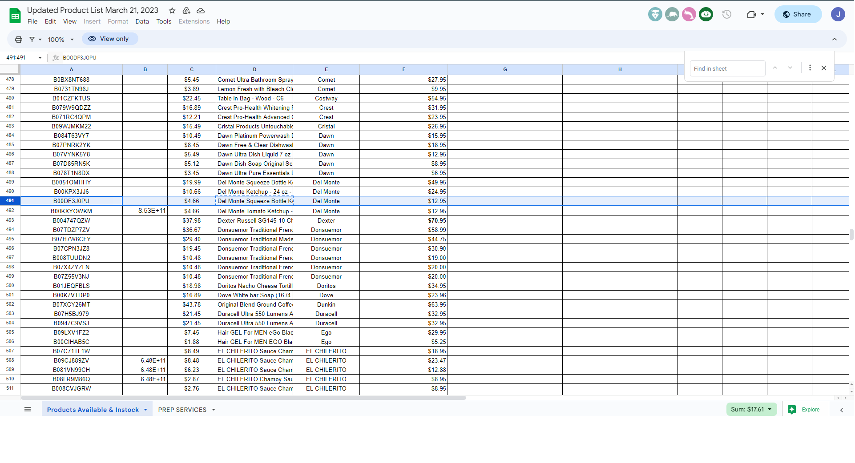The image size is (855, 463).
Task: Close the Find in sheet box
Action: click(x=824, y=68)
